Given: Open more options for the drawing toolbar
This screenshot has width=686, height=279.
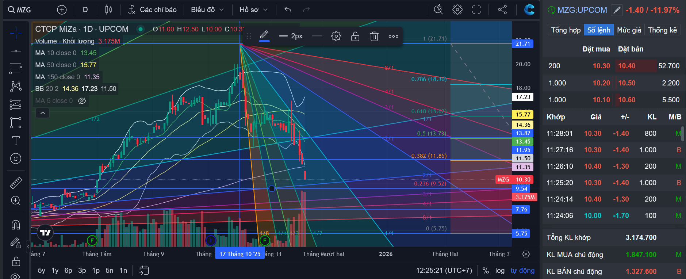Looking at the screenshot, I should 393,36.
